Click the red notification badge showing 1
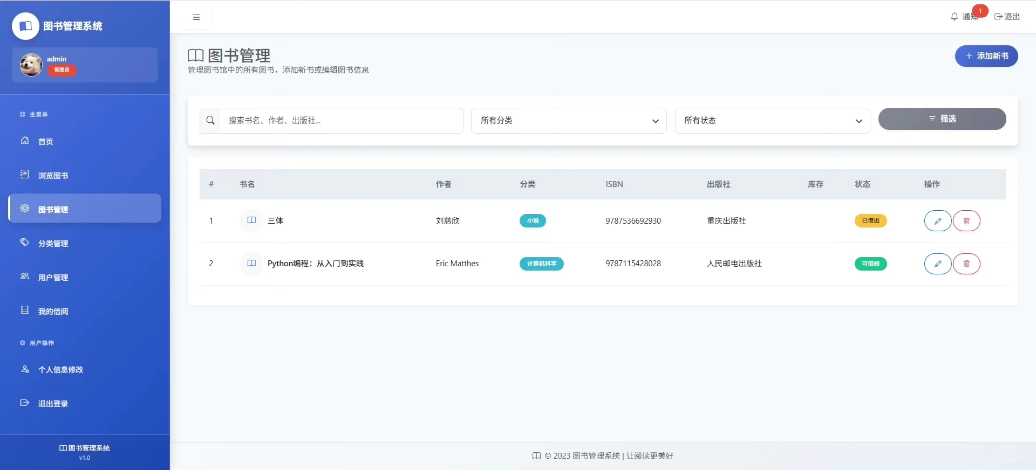This screenshot has height=470, width=1036. [980, 11]
